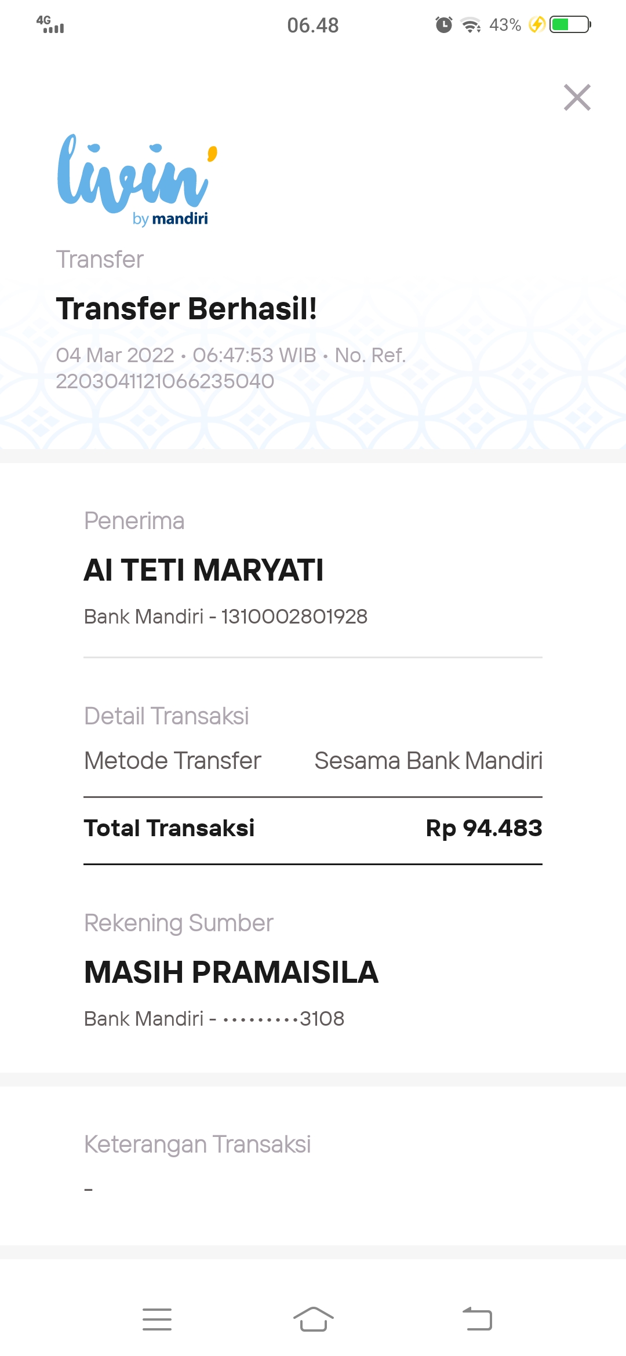This screenshot has height=1356, width=626.
Task: Tap the Android back navigation icon
Action: point(477,1319)
